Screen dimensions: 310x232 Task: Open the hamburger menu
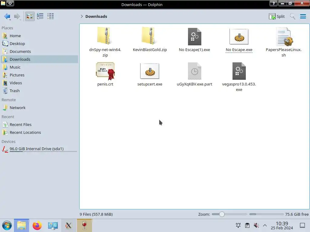point(303,16)
